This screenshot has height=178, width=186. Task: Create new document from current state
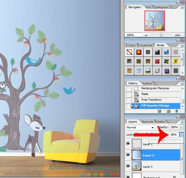159,111
